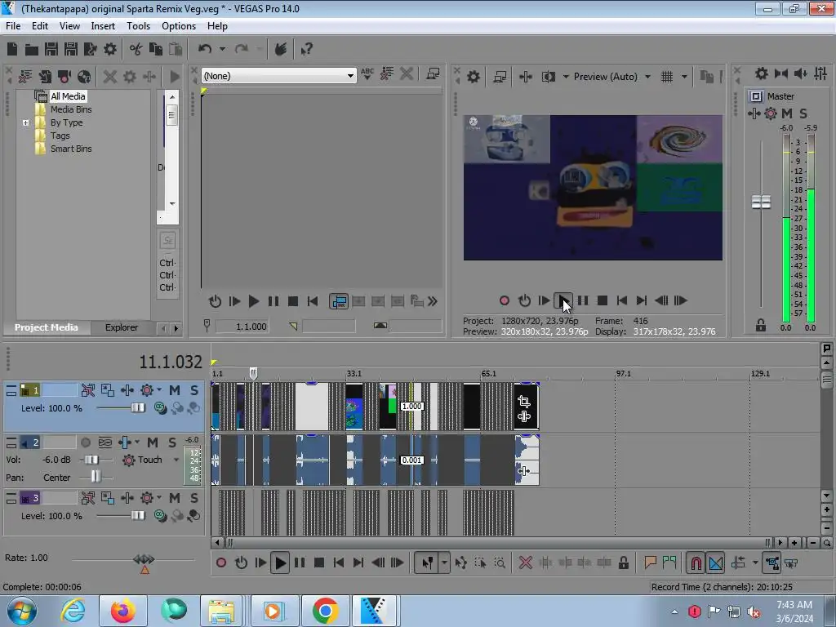Click Go to End in Video Preview
The height and width of the screenshot is (627, 836).
point(642,300)
